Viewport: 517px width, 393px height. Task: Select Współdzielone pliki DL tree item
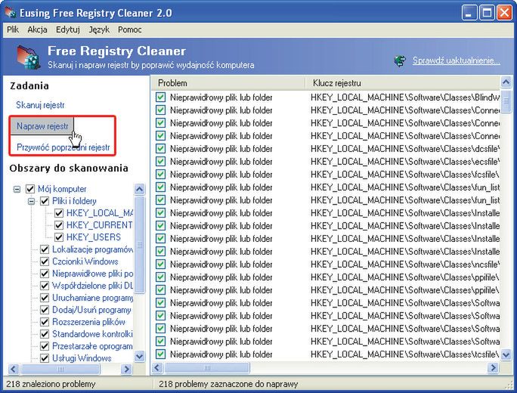[93, 286]
